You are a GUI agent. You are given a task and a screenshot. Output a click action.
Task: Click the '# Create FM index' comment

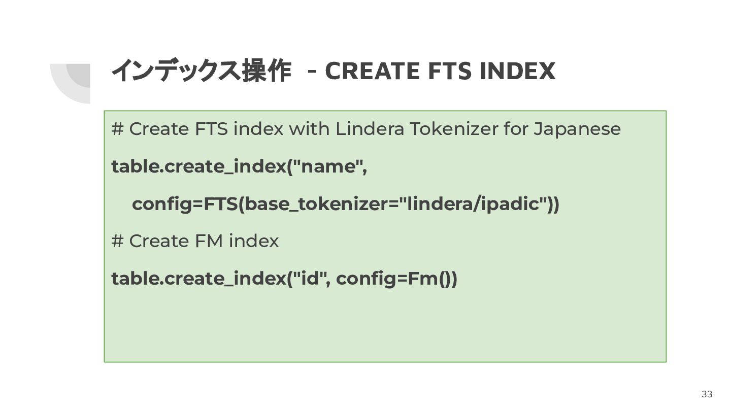pyautogui.click(x=195, y=241)
